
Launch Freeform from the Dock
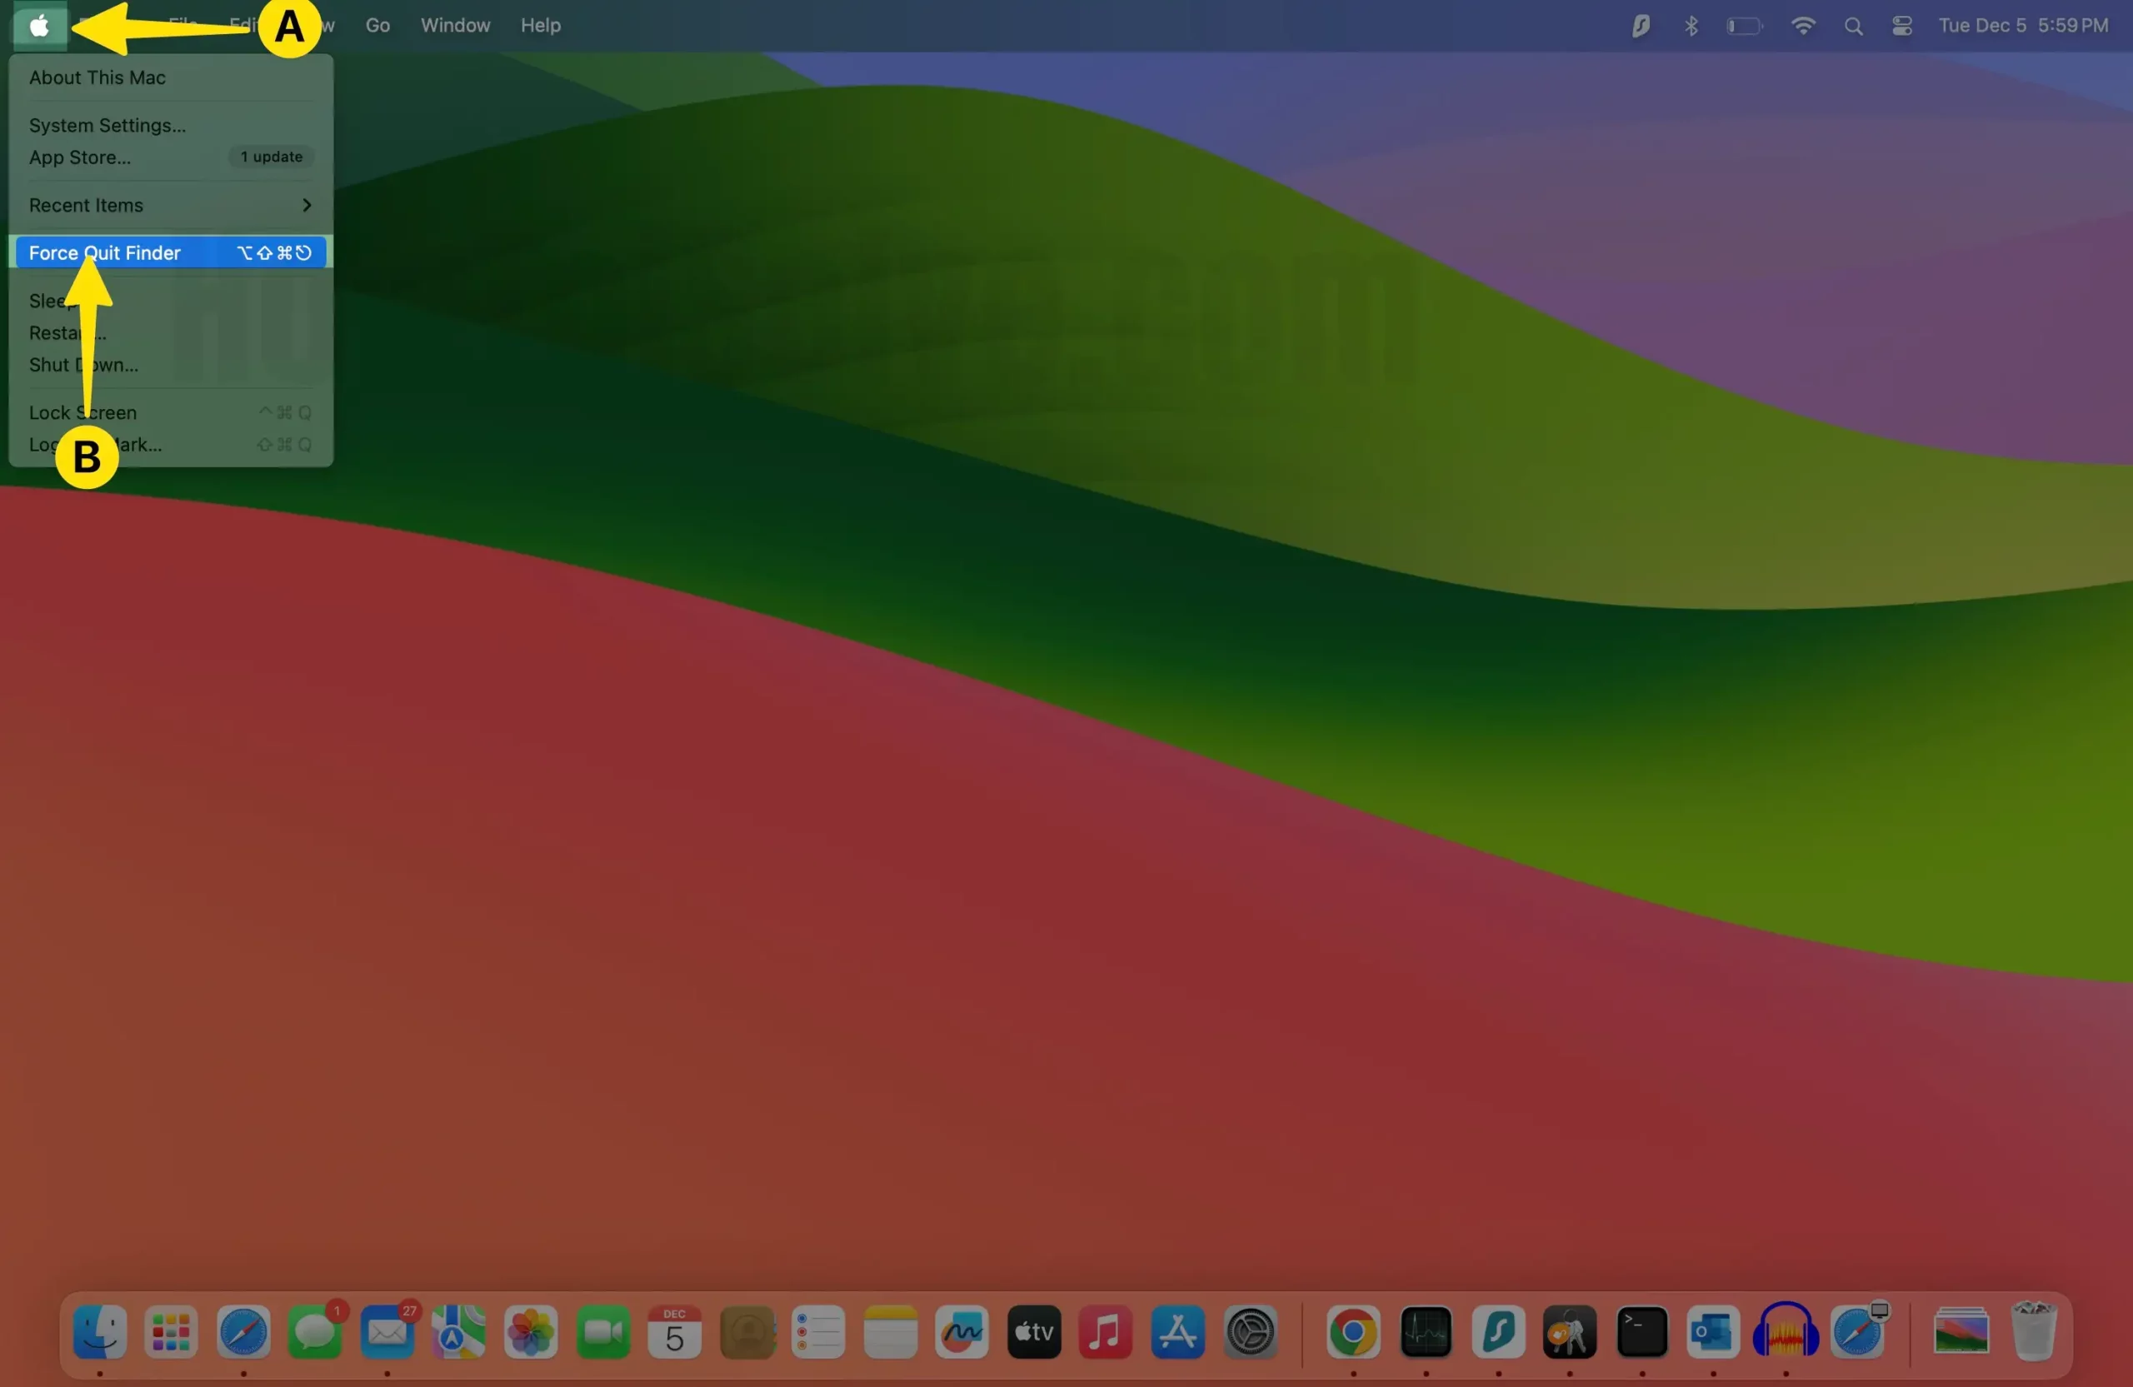point(962,1332)
